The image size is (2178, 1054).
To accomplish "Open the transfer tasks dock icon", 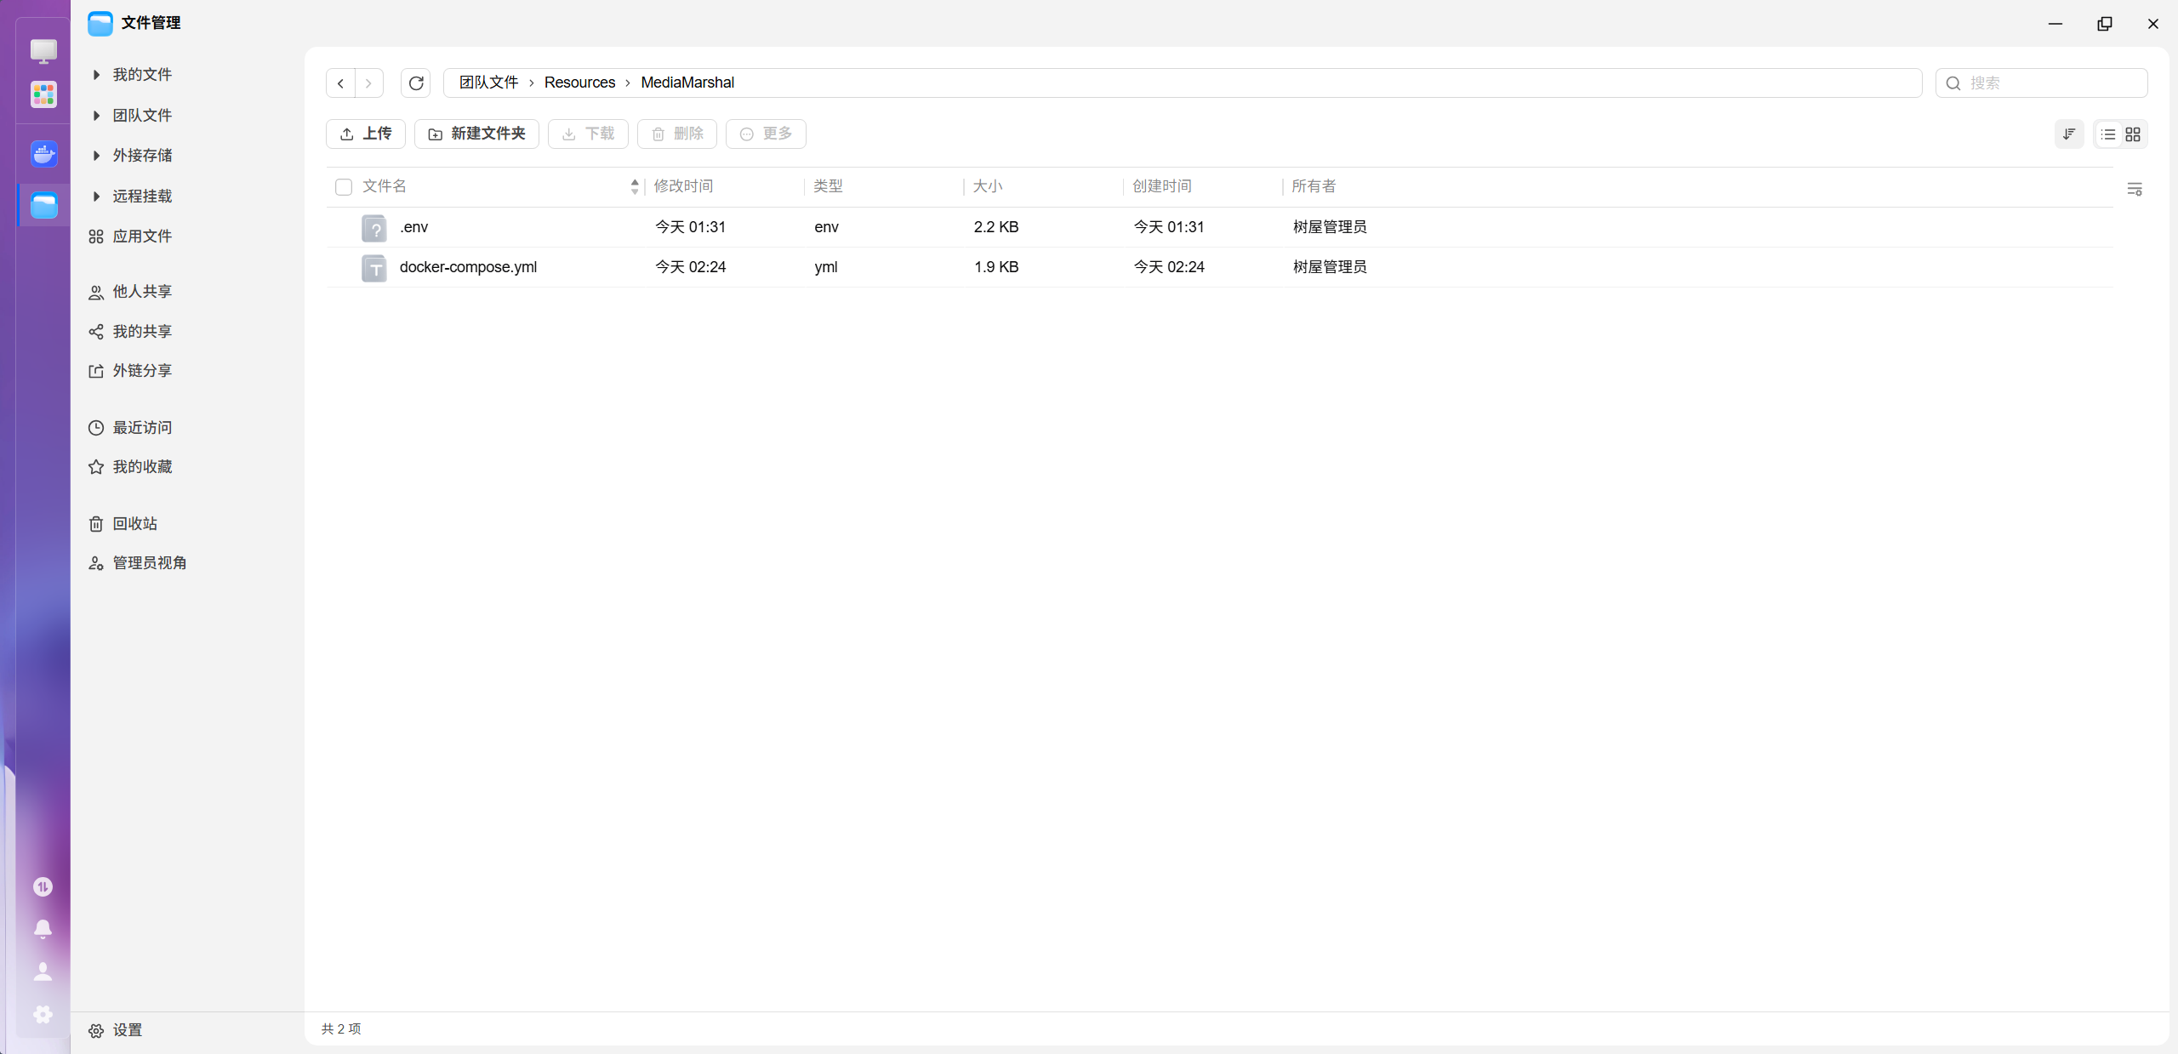I will click(43, 887).
